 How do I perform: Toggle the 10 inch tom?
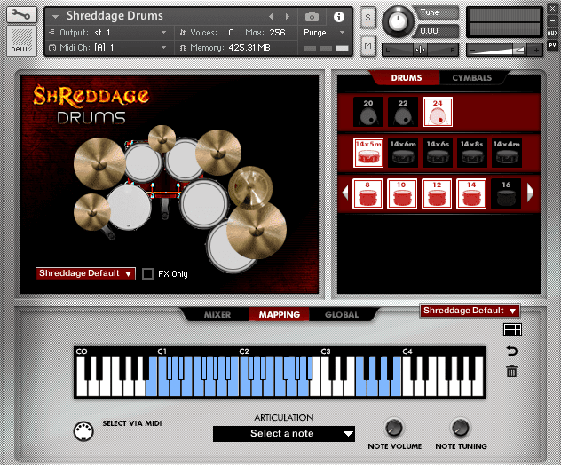[402, 193]
